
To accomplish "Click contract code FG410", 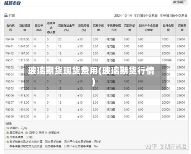I will tap(10, 39).
